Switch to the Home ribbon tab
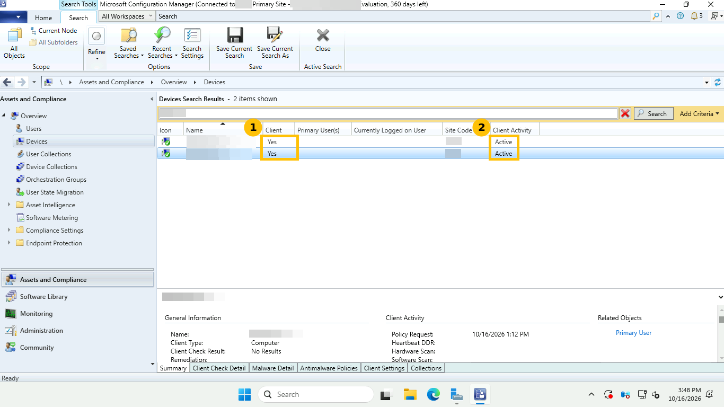 43,17
